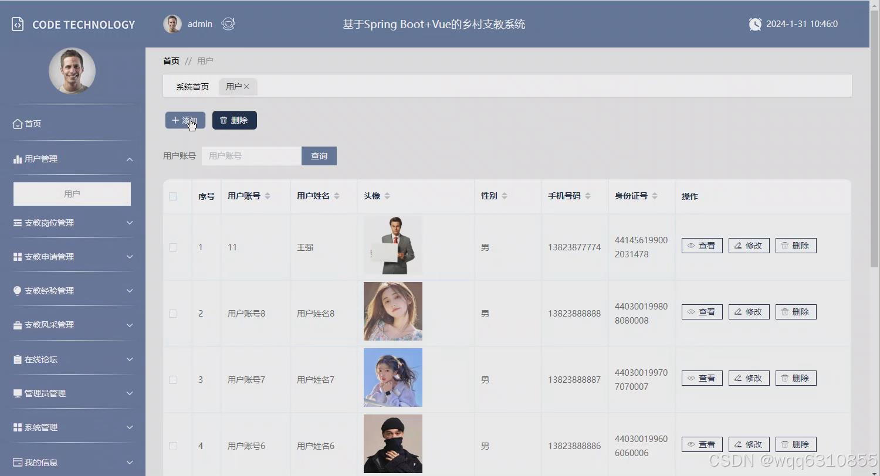Expand the 支教岗位管理 chevron
The width and height of the screenshot is (880, 476).
[130, 223]
